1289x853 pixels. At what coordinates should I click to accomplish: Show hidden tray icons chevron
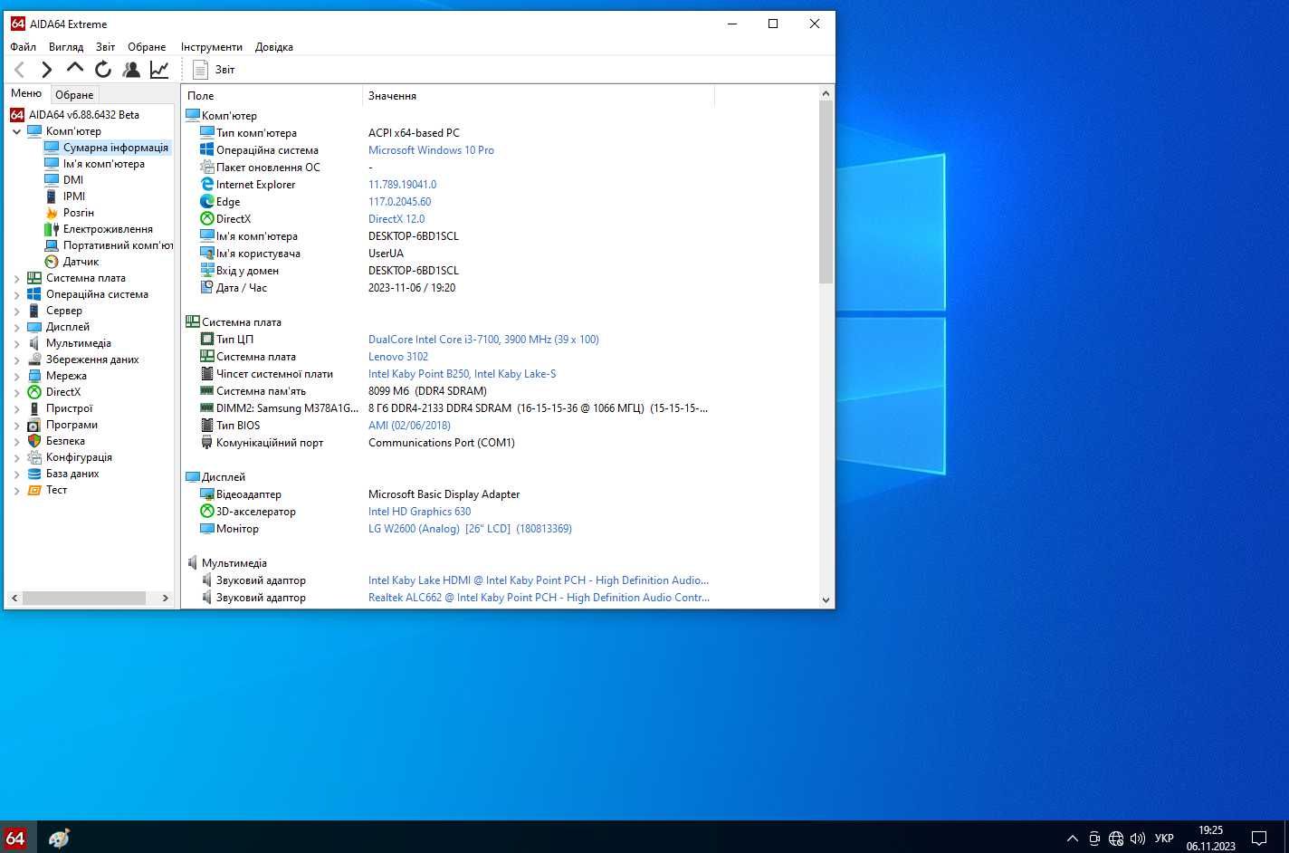click(x=1073, y=839)
